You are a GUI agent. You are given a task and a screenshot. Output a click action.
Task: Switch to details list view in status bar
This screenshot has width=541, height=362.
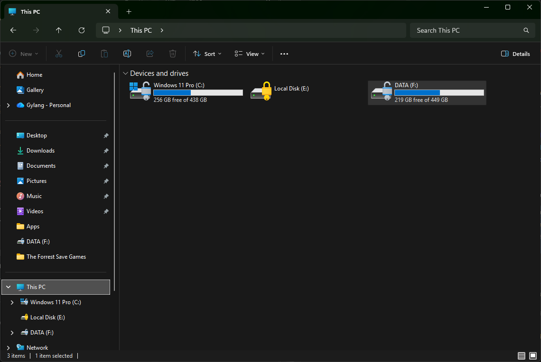point(522,356)
